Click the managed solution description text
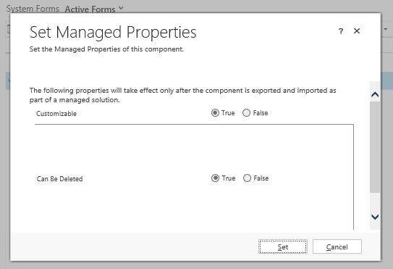 coord(182,95)
